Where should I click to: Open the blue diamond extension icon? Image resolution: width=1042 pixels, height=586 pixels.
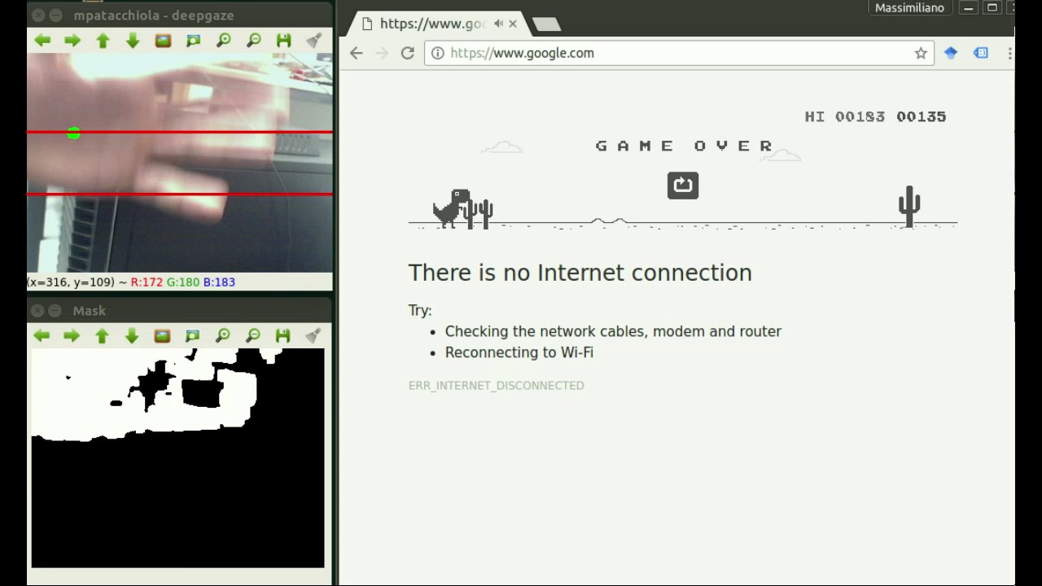[950, 53]
